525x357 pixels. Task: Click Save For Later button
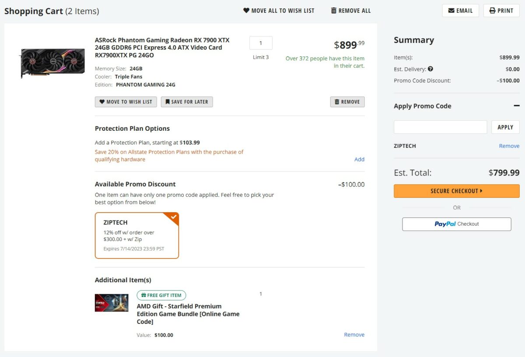pyautogui.click(x=187, y=102)
